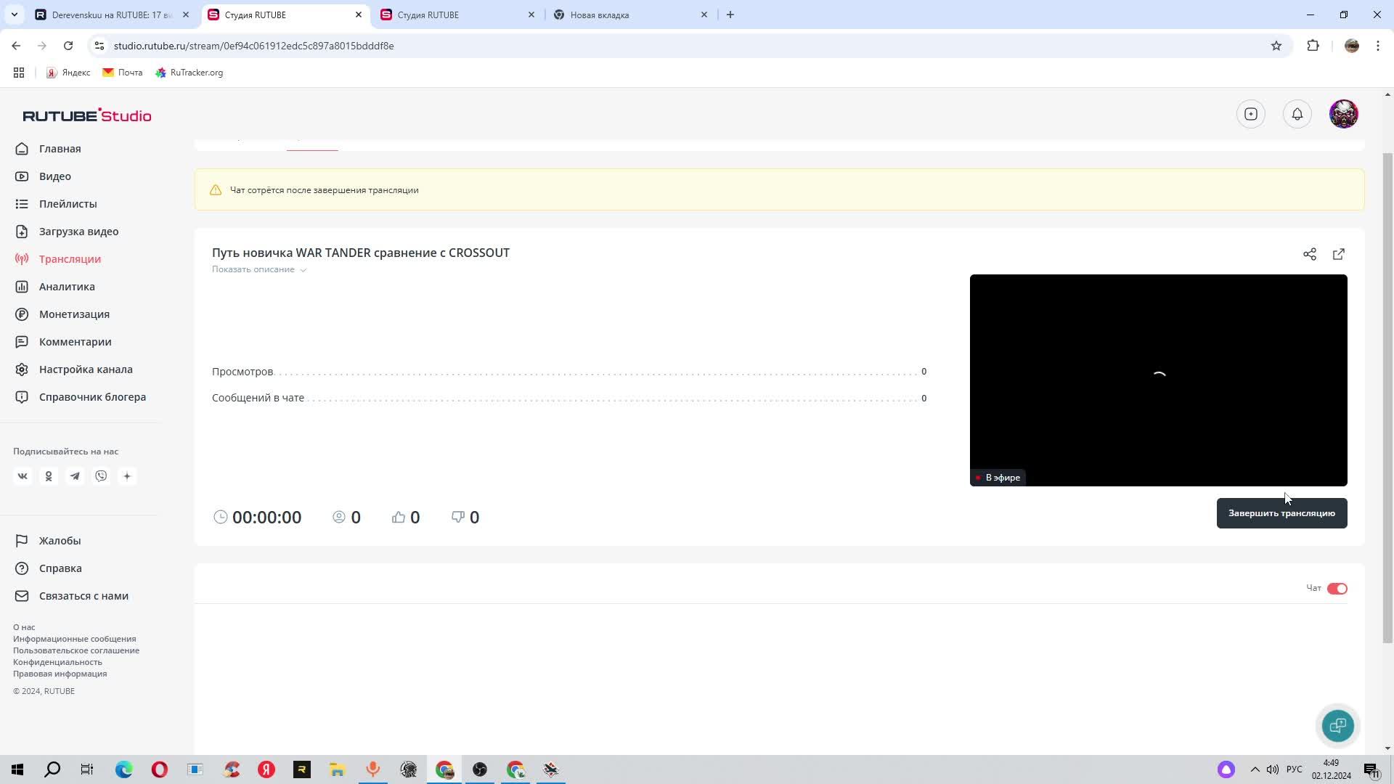Open the notifications bell

[x=1297, y=114]
